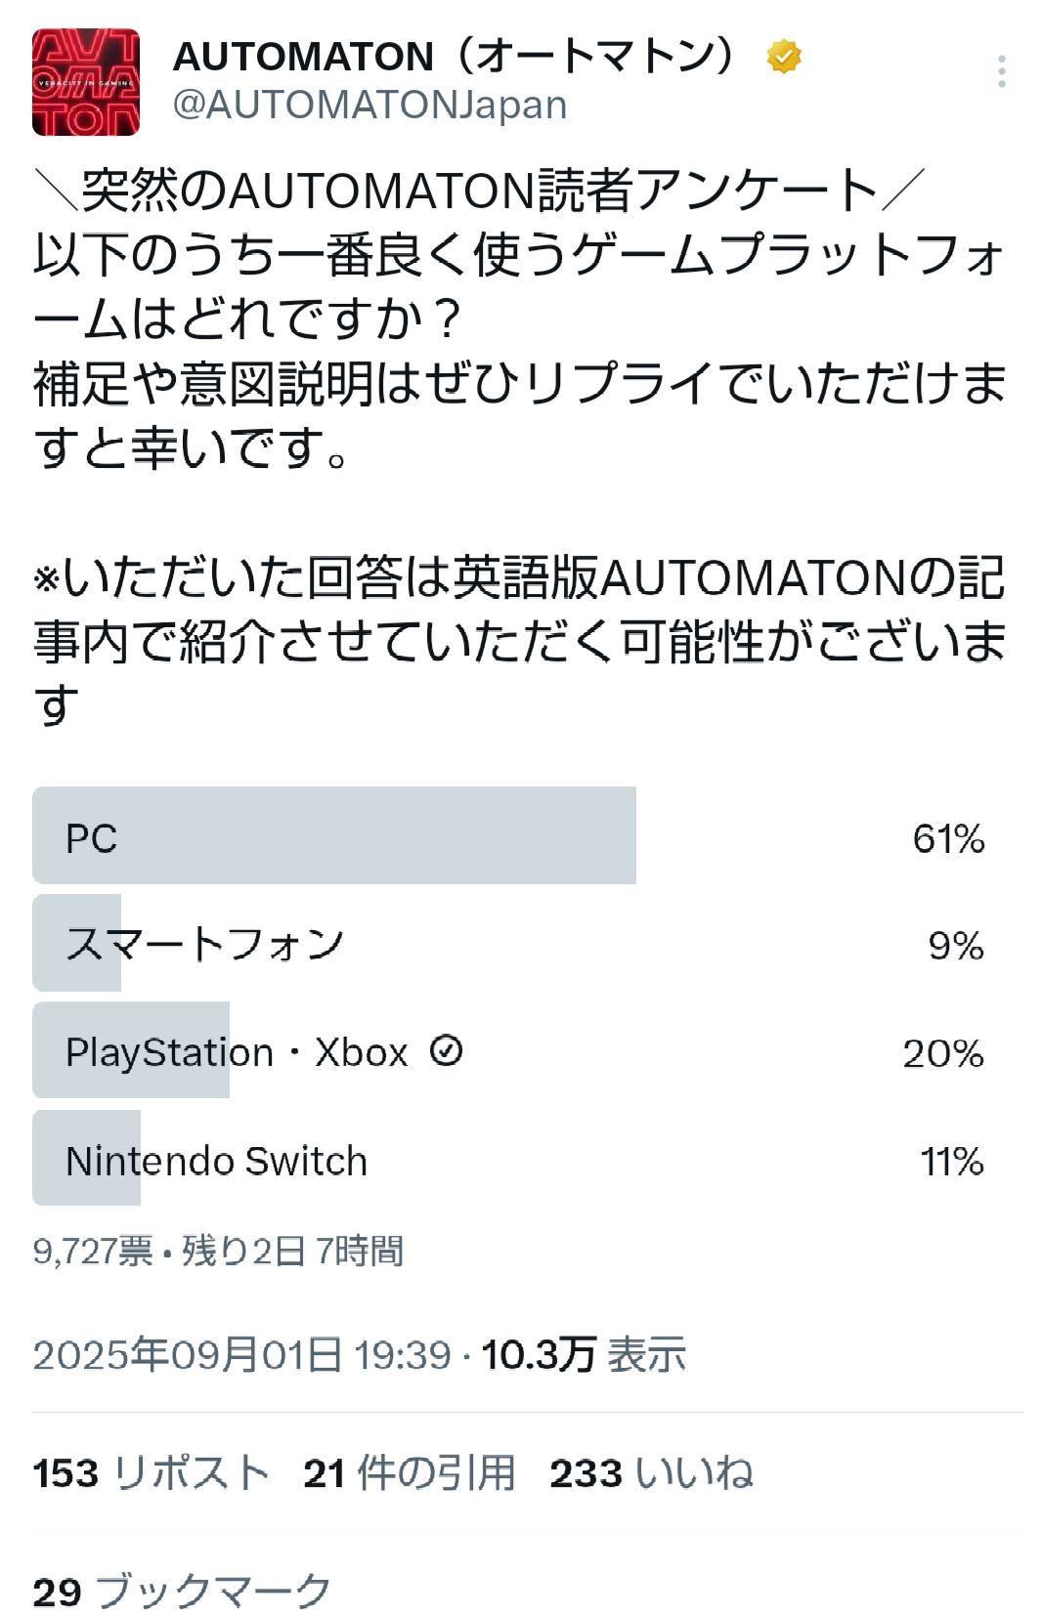The height and width of the screenshot is (1615, 1041).
Task: Open the 153 リポスト list
Action: tap(151, 1473)
